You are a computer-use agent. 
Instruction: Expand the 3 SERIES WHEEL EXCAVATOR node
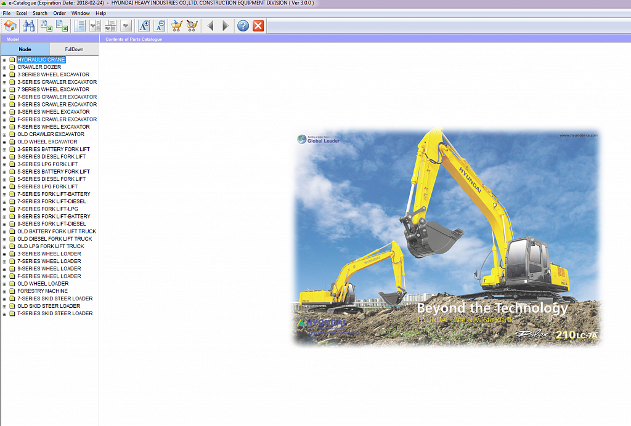[x=4, y=75]
